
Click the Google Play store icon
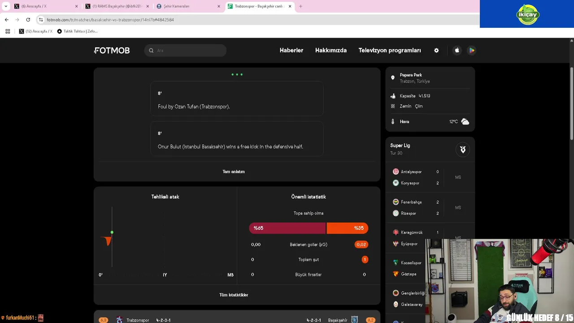[471, 50]
